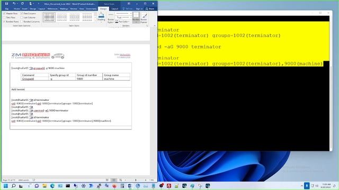Open the ribbon display options icon
The width and height of the screenshot is (339, 190).
[129, 4]
